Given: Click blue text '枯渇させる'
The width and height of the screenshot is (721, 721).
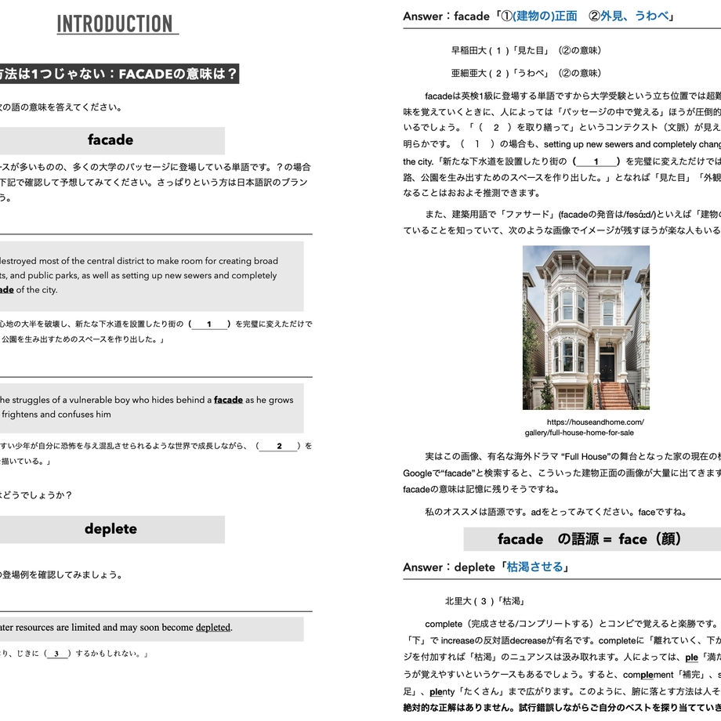Looking at the screenshot, I should (534, 567).
